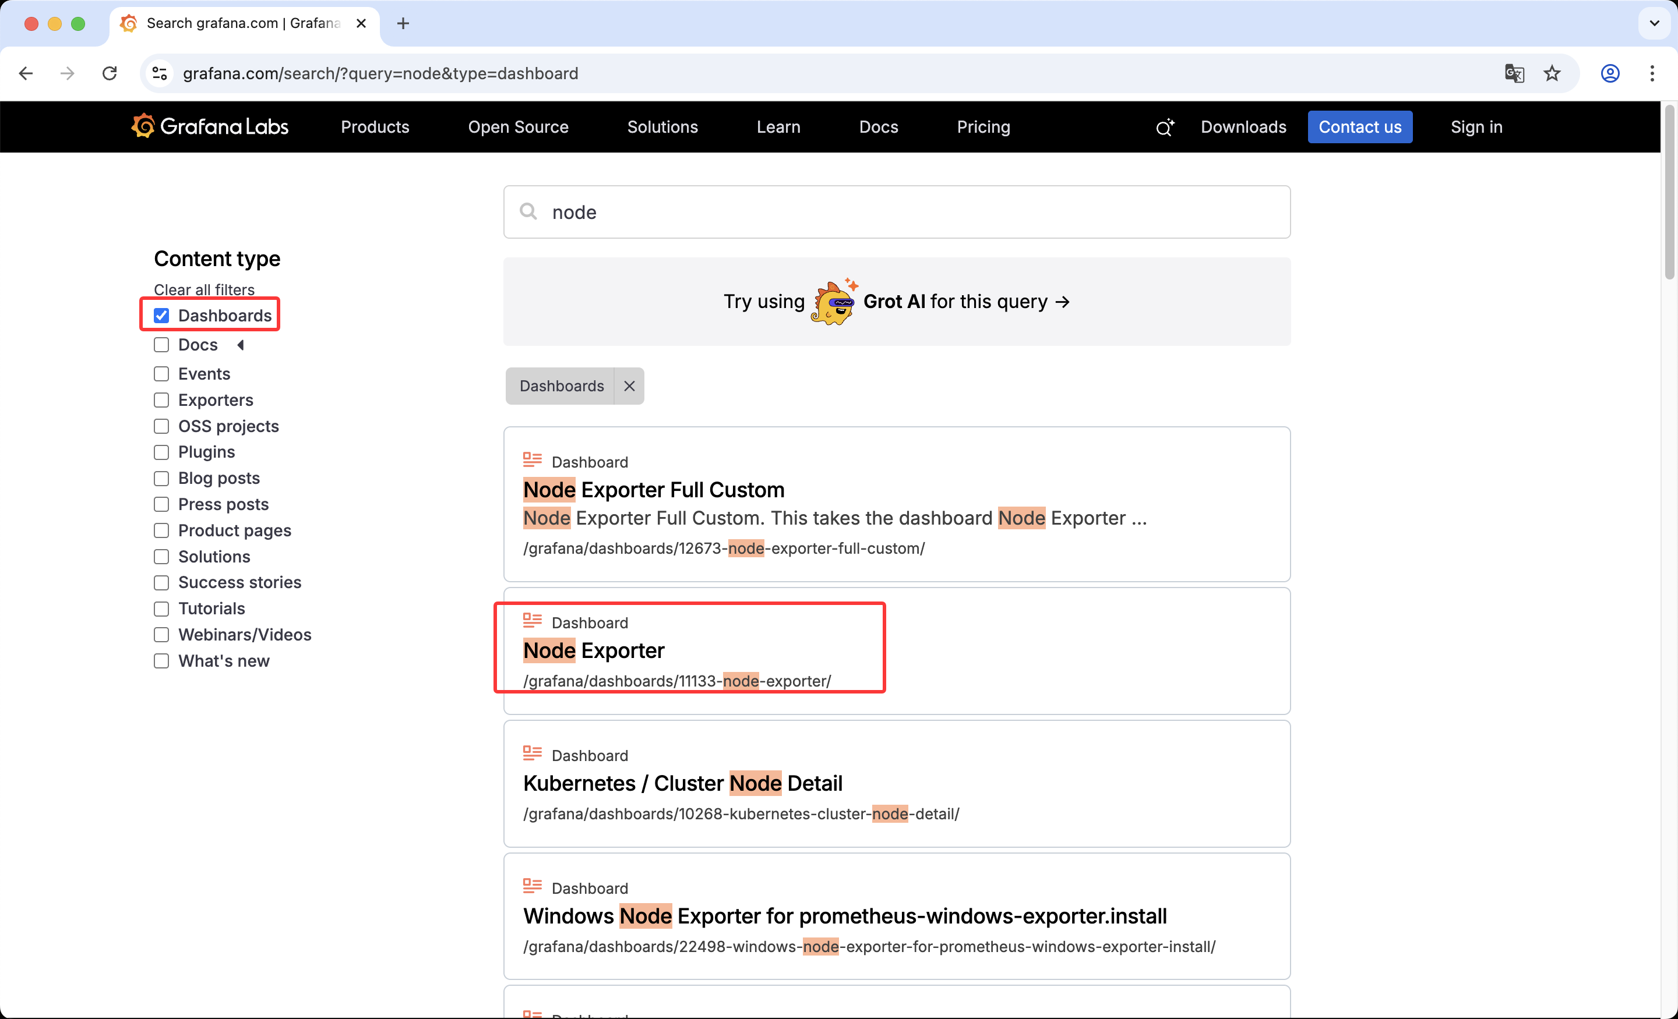Image resolution: width=1678 pixels, height=1019 pixels.
Task: Open the tab search dropdown chevron
Action: coord(1654,24)
